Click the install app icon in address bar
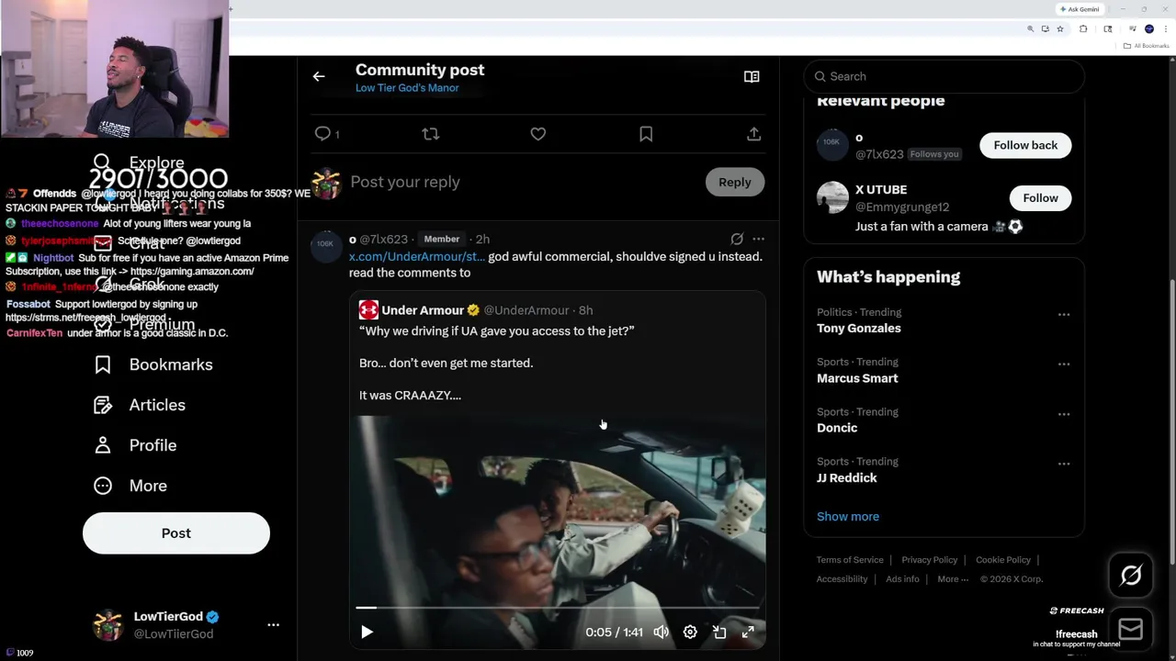 tap(1046, 29)
